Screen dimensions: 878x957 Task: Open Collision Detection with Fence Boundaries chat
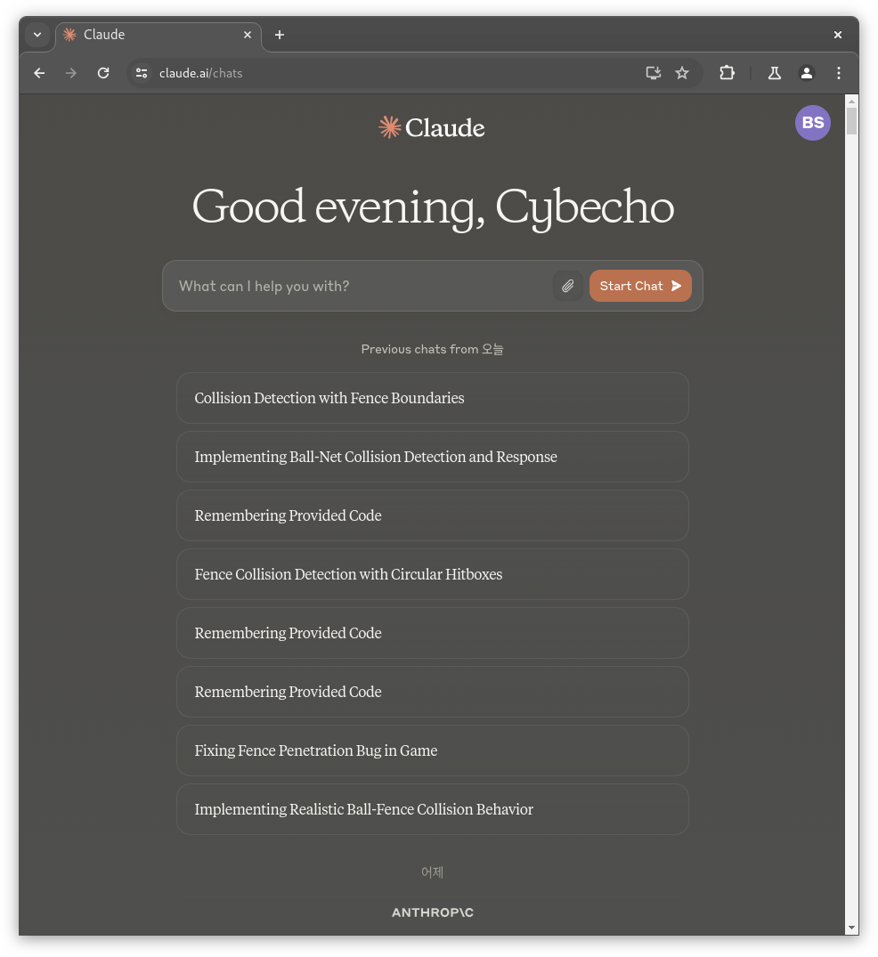(x=432, y=398)
